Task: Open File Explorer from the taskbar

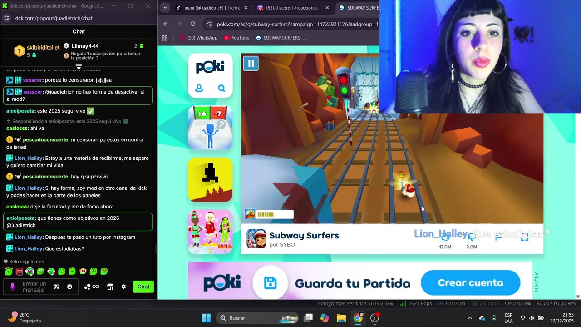Action: (341, 318)
